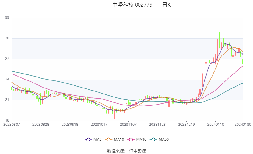Click the 30 price axis label
The image size is (253, 154).
click(x=7, y=38)
